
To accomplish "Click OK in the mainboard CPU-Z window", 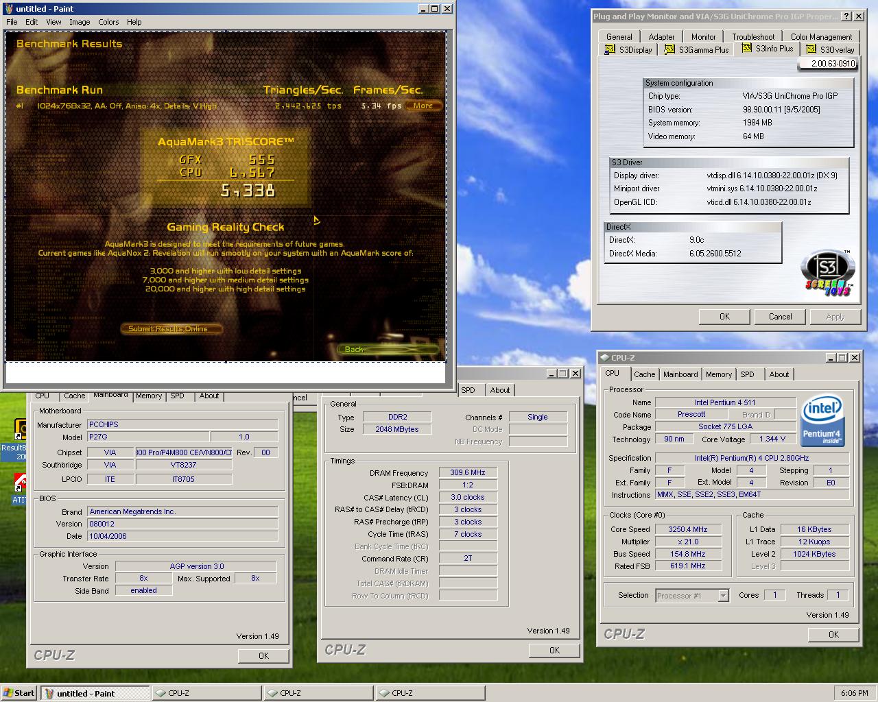I will (x=263, y=656).
